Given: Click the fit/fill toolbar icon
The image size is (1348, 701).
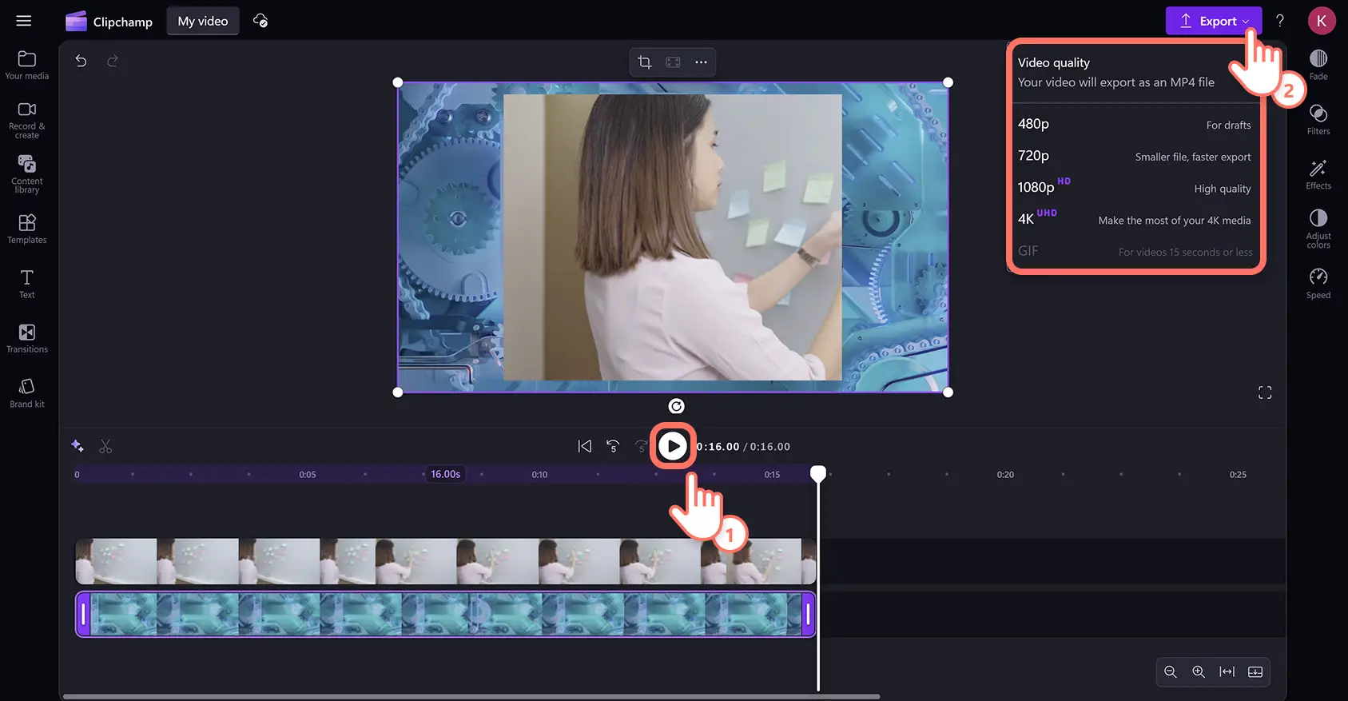Looking at the screenshot, I should click(x=673, y=62).
